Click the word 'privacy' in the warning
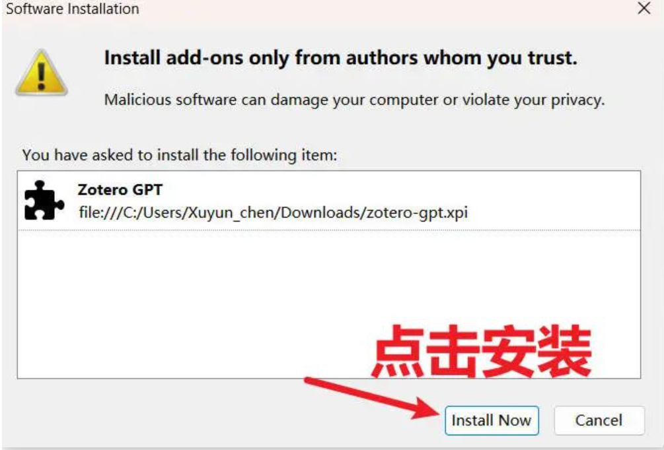This screenshot has width=664, height=450. click(577, 100)
